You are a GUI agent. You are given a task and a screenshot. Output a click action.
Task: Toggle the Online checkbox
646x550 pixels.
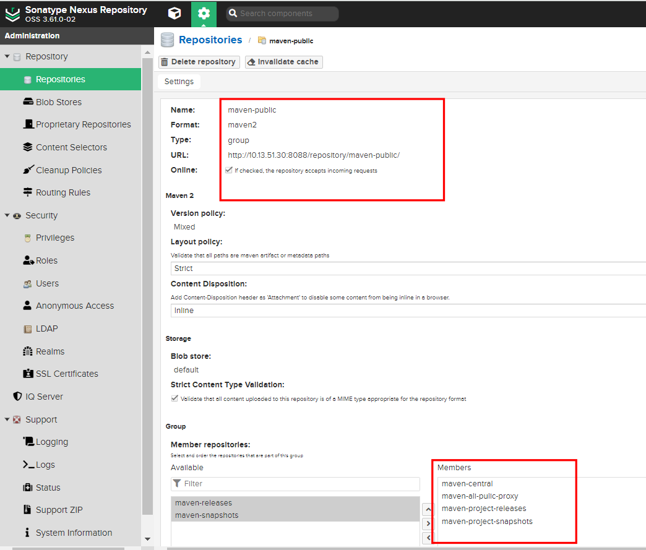point(229,170)
